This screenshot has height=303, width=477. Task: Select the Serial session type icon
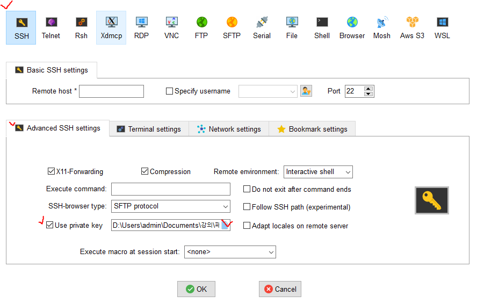tap(262, 28)
